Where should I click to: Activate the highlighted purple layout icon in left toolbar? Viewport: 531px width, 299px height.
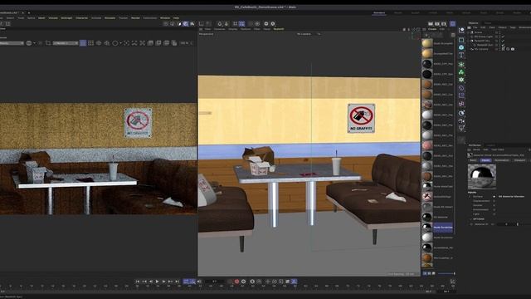tap(83, 43)
